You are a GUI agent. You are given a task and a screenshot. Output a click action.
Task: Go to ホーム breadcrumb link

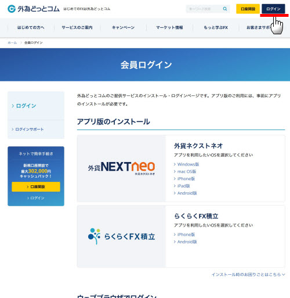coord(12,42)
